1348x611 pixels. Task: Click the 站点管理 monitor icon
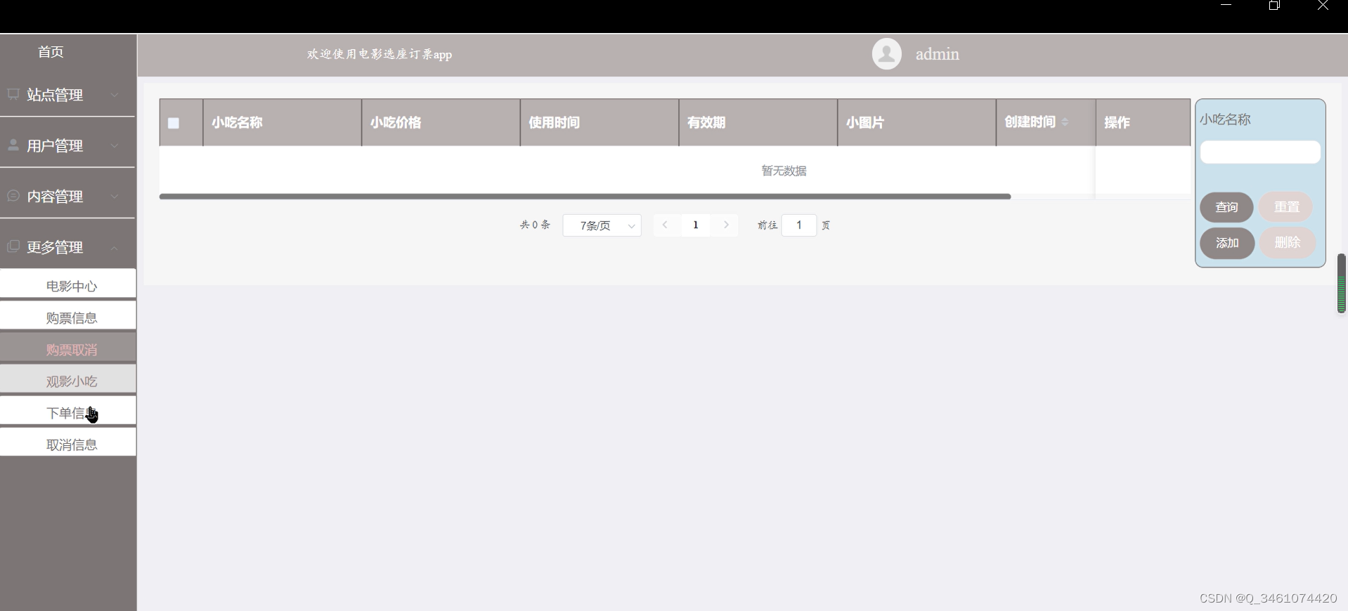tap(13, 94)
